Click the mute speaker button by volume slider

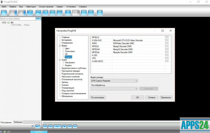pyautogui.click(x=38, y=126)
